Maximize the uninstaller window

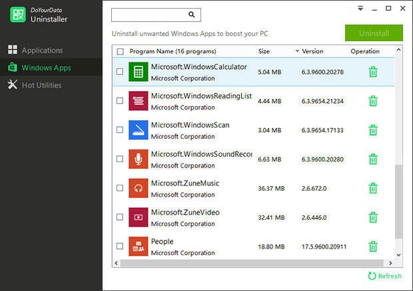coord(388,9)
